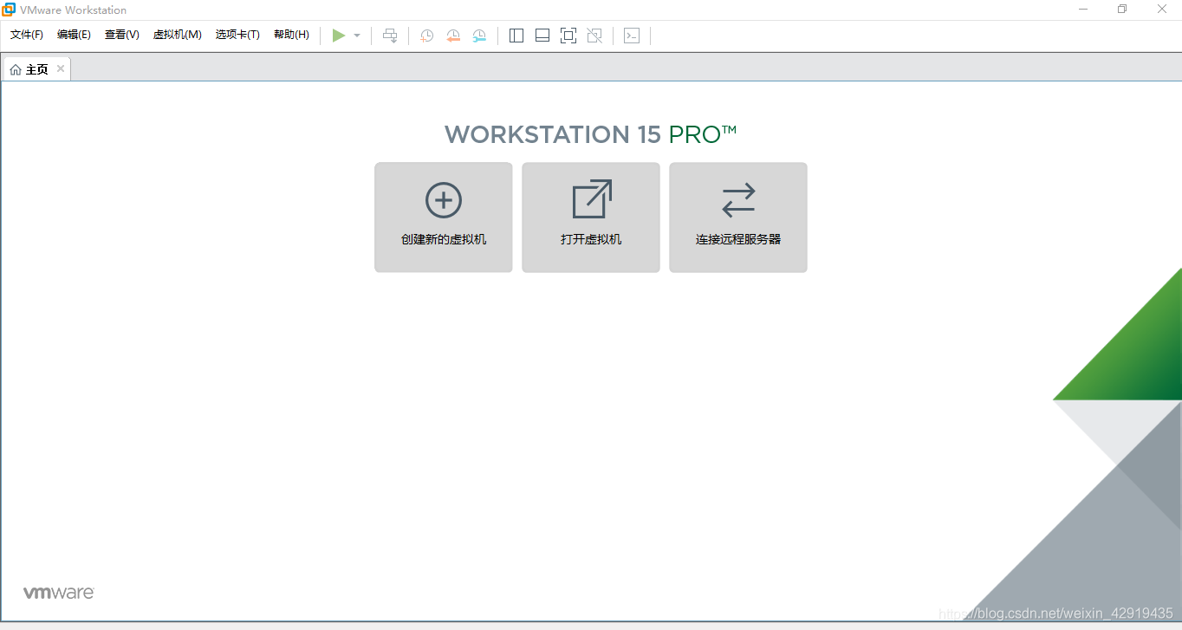1182x630 pixels.
Task: Open the snapshot manager icon
Action: [479, 36]
